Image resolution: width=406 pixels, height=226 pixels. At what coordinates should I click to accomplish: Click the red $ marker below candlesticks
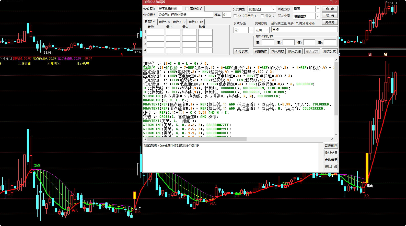tap(122, 55)
